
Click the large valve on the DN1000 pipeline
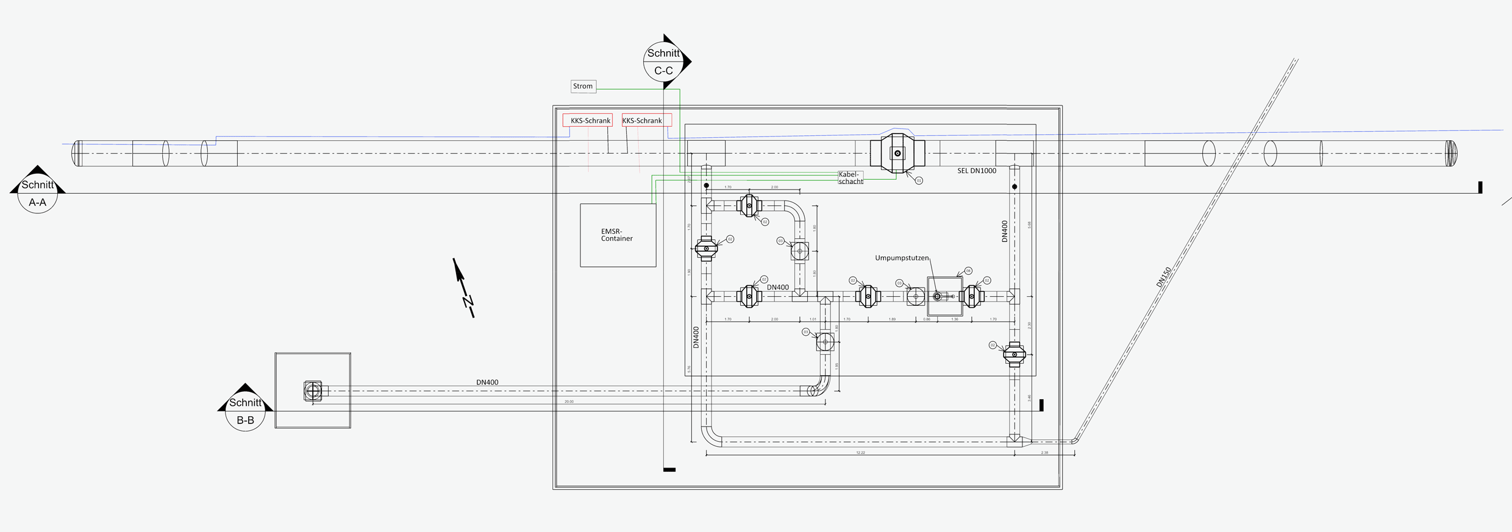897,153
